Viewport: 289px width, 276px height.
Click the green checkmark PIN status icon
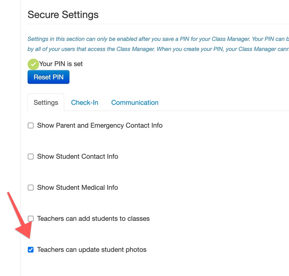33,64
